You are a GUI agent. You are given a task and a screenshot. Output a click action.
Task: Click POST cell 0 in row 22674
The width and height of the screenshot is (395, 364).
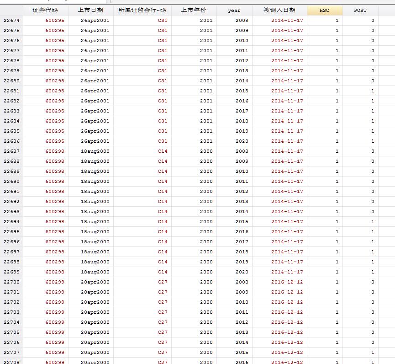(360, 21)
